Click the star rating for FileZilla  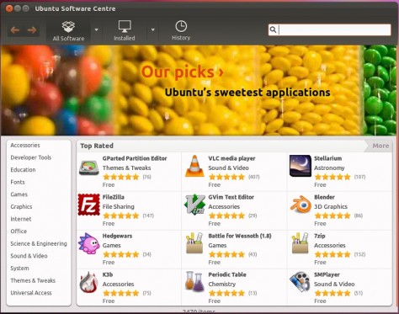[121, 216]
